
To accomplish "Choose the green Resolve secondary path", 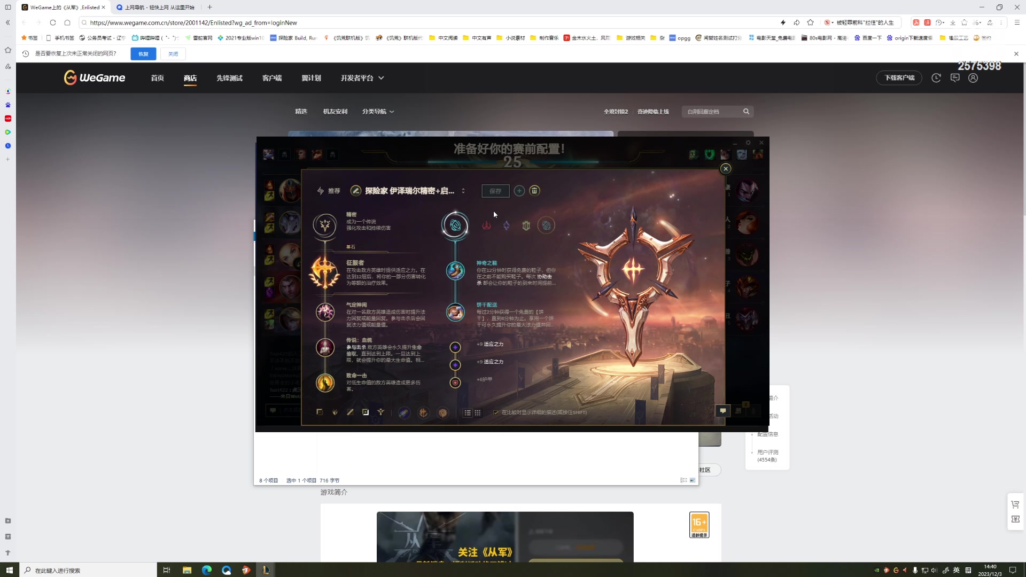I will click(526, 225).
